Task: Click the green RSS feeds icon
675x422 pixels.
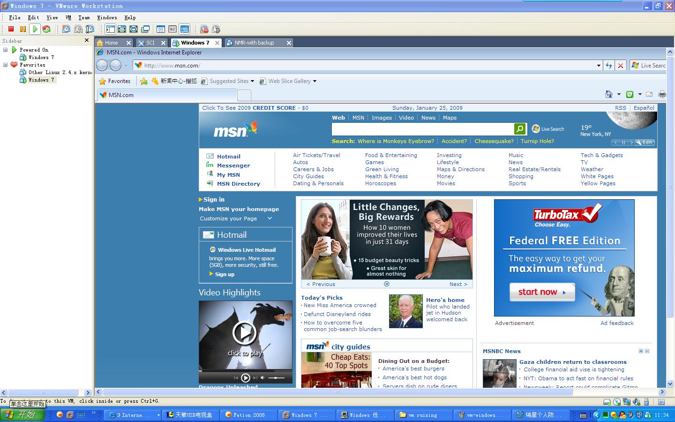Action: pyautogui.click(x=630, y=94)
